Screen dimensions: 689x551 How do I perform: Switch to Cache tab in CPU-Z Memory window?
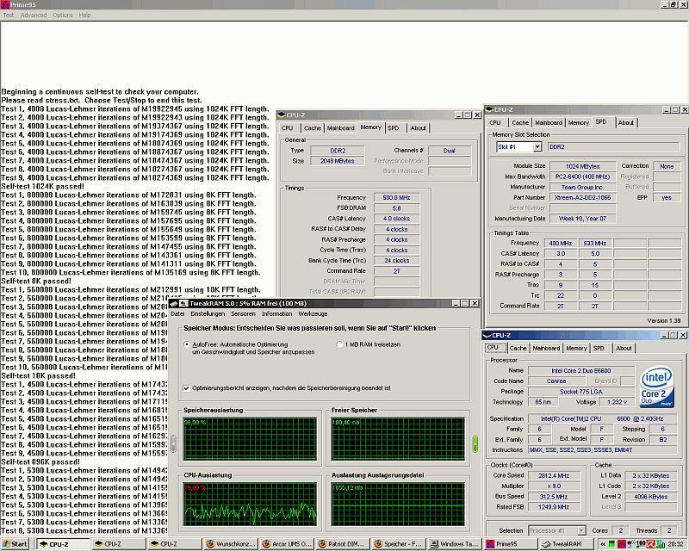point(312,128)
